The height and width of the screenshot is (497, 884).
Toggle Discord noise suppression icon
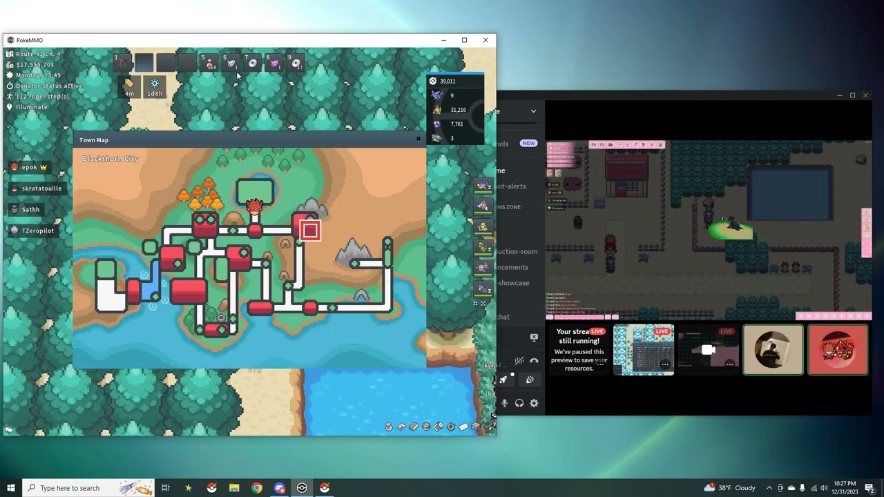tap(519, 361)
